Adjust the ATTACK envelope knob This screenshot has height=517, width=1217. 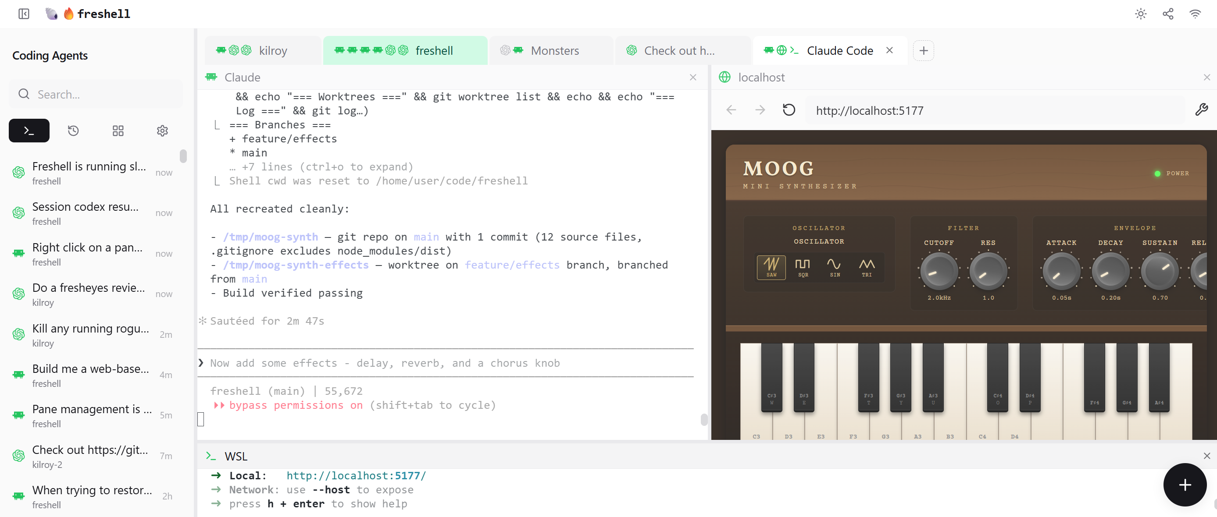pyautogui.click(x=1061, y=272)
